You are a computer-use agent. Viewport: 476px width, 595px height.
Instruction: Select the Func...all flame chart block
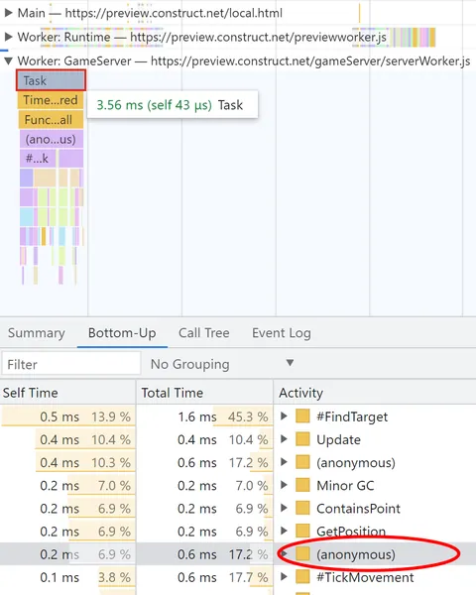point(51,120)
